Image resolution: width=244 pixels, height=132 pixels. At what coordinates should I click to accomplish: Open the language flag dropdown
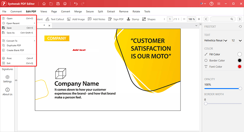[203, 4]
